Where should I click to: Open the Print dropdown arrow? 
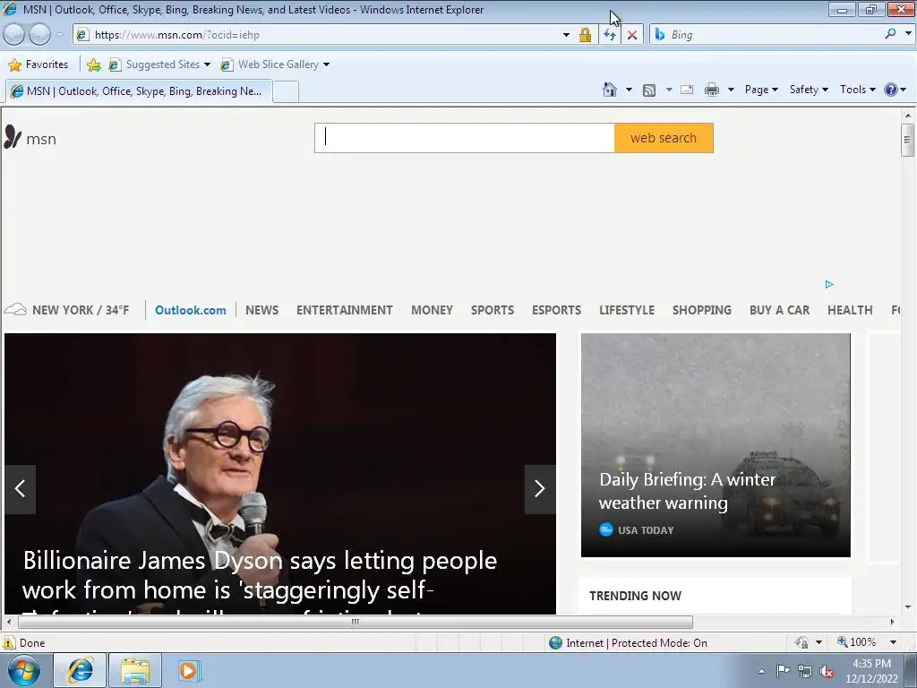click(x=731, y=90)
